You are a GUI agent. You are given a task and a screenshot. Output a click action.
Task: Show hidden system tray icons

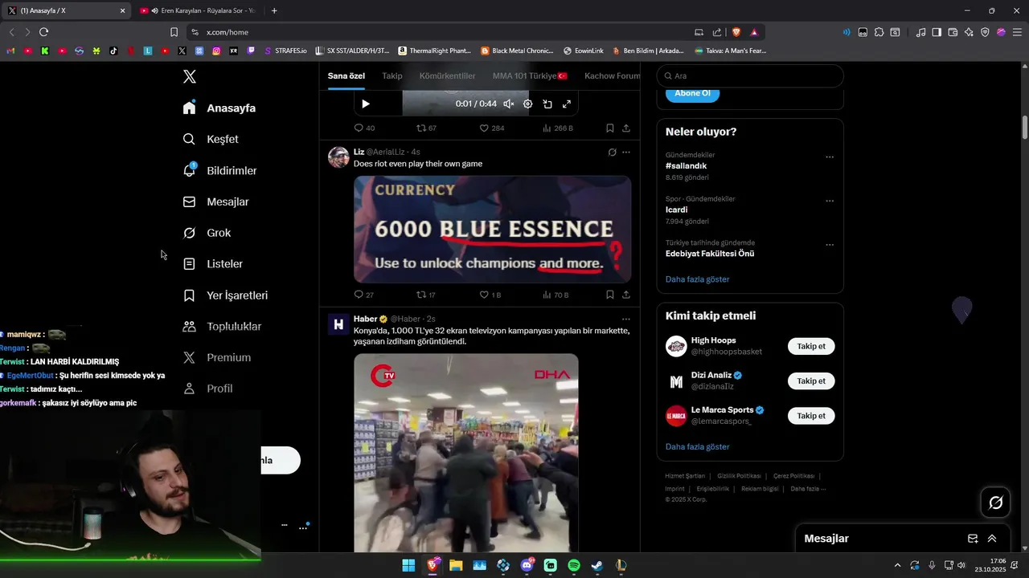point(897,565)
